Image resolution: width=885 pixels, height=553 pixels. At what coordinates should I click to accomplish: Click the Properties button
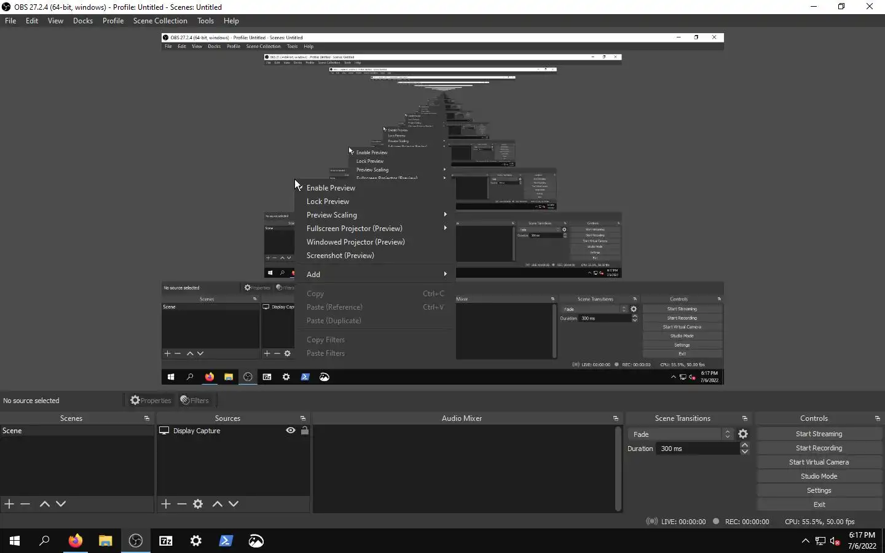point(151,401)
